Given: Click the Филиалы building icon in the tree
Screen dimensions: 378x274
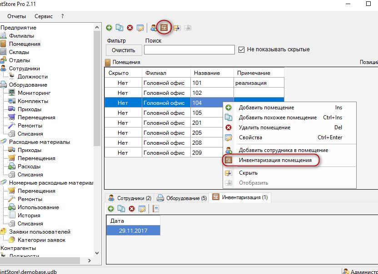Looking at the screenshot, I should coord(3,36).
